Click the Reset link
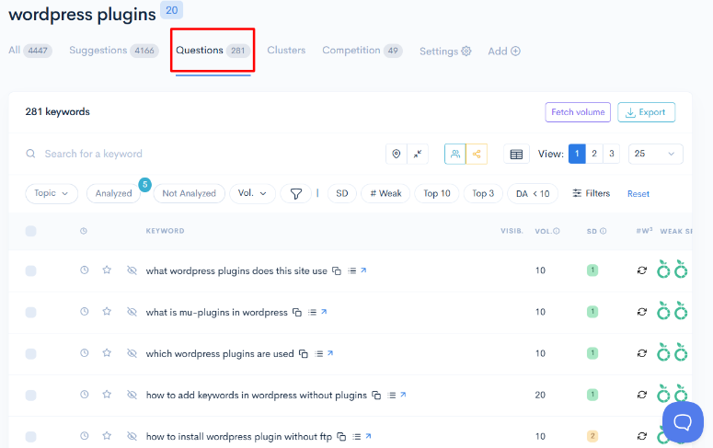The image size is (713, 448). coord(638,194)
